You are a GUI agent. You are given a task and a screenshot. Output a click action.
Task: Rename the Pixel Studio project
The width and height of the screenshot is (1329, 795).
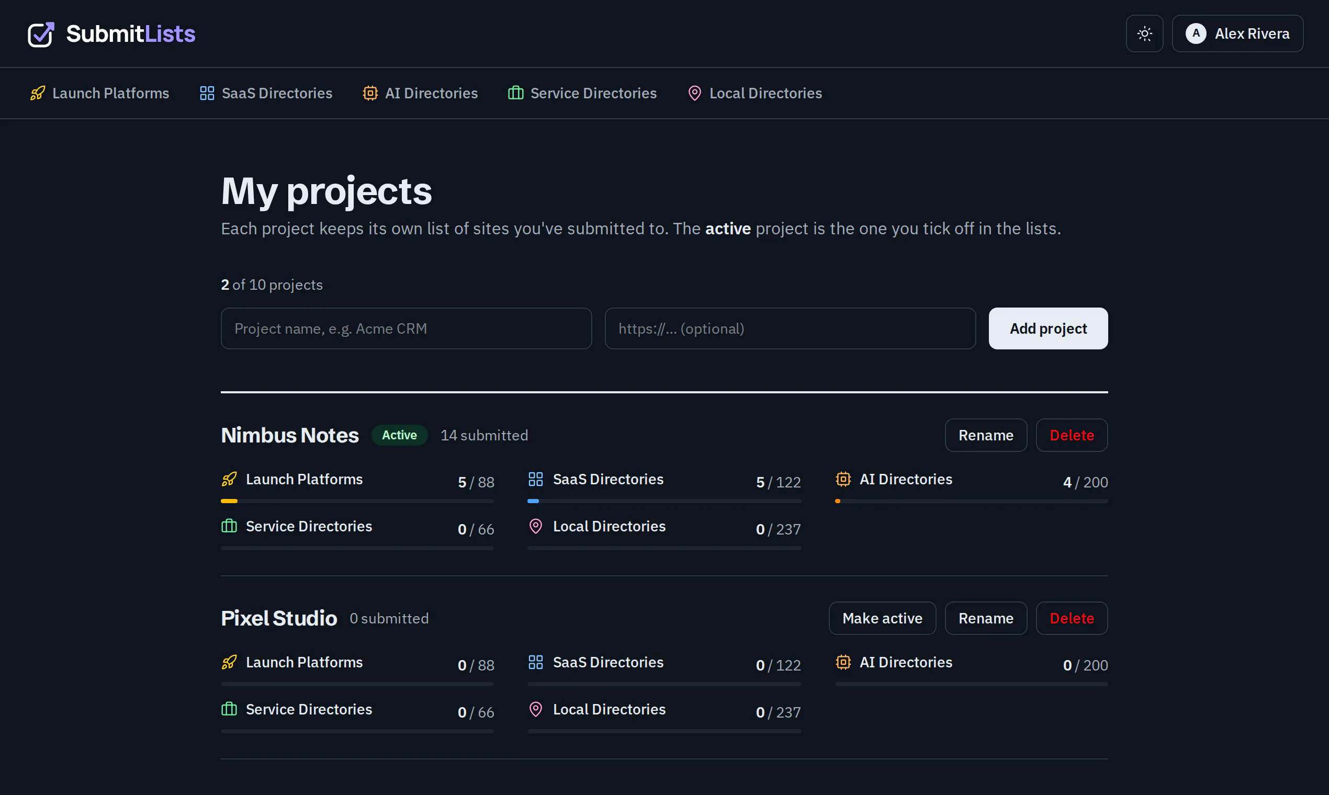(986, 618)
